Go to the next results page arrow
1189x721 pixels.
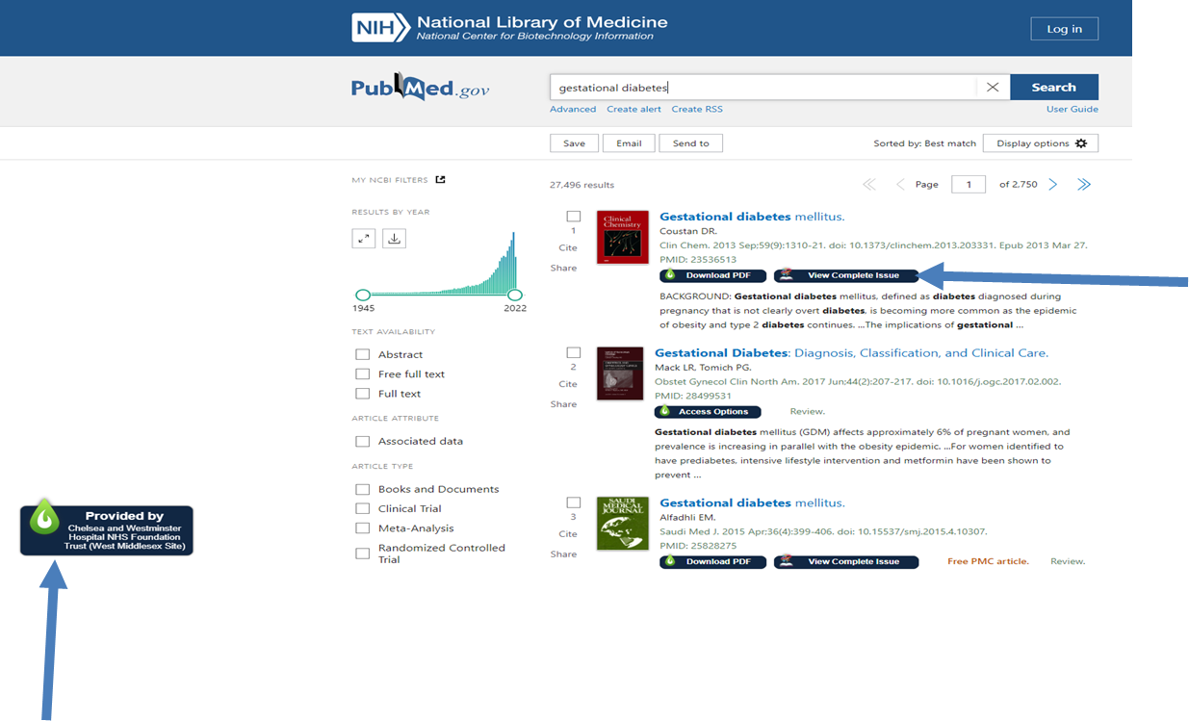1053,185
